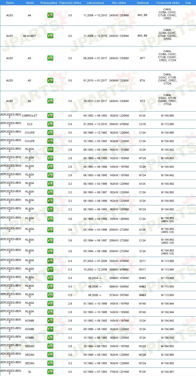Select the CLS model cell
196x376 pixels.
[x=30, y=124]
